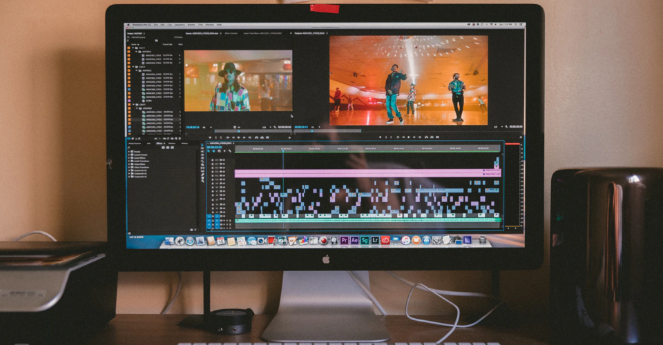The height and width of the screenshot is (345, 663).
Task: Switch the Project panel to icon view
Action: point(133,139)
